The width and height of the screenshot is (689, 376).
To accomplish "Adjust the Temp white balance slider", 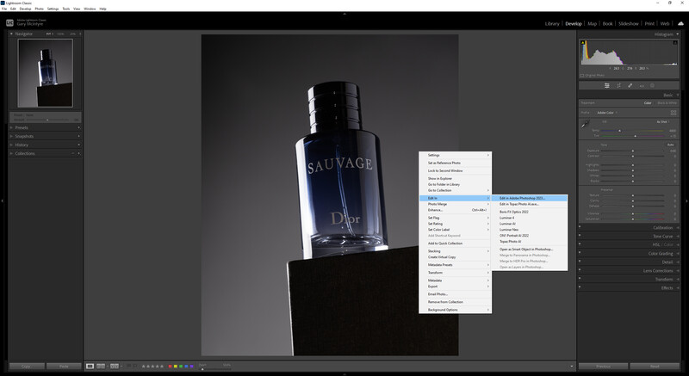I will 633,131.
